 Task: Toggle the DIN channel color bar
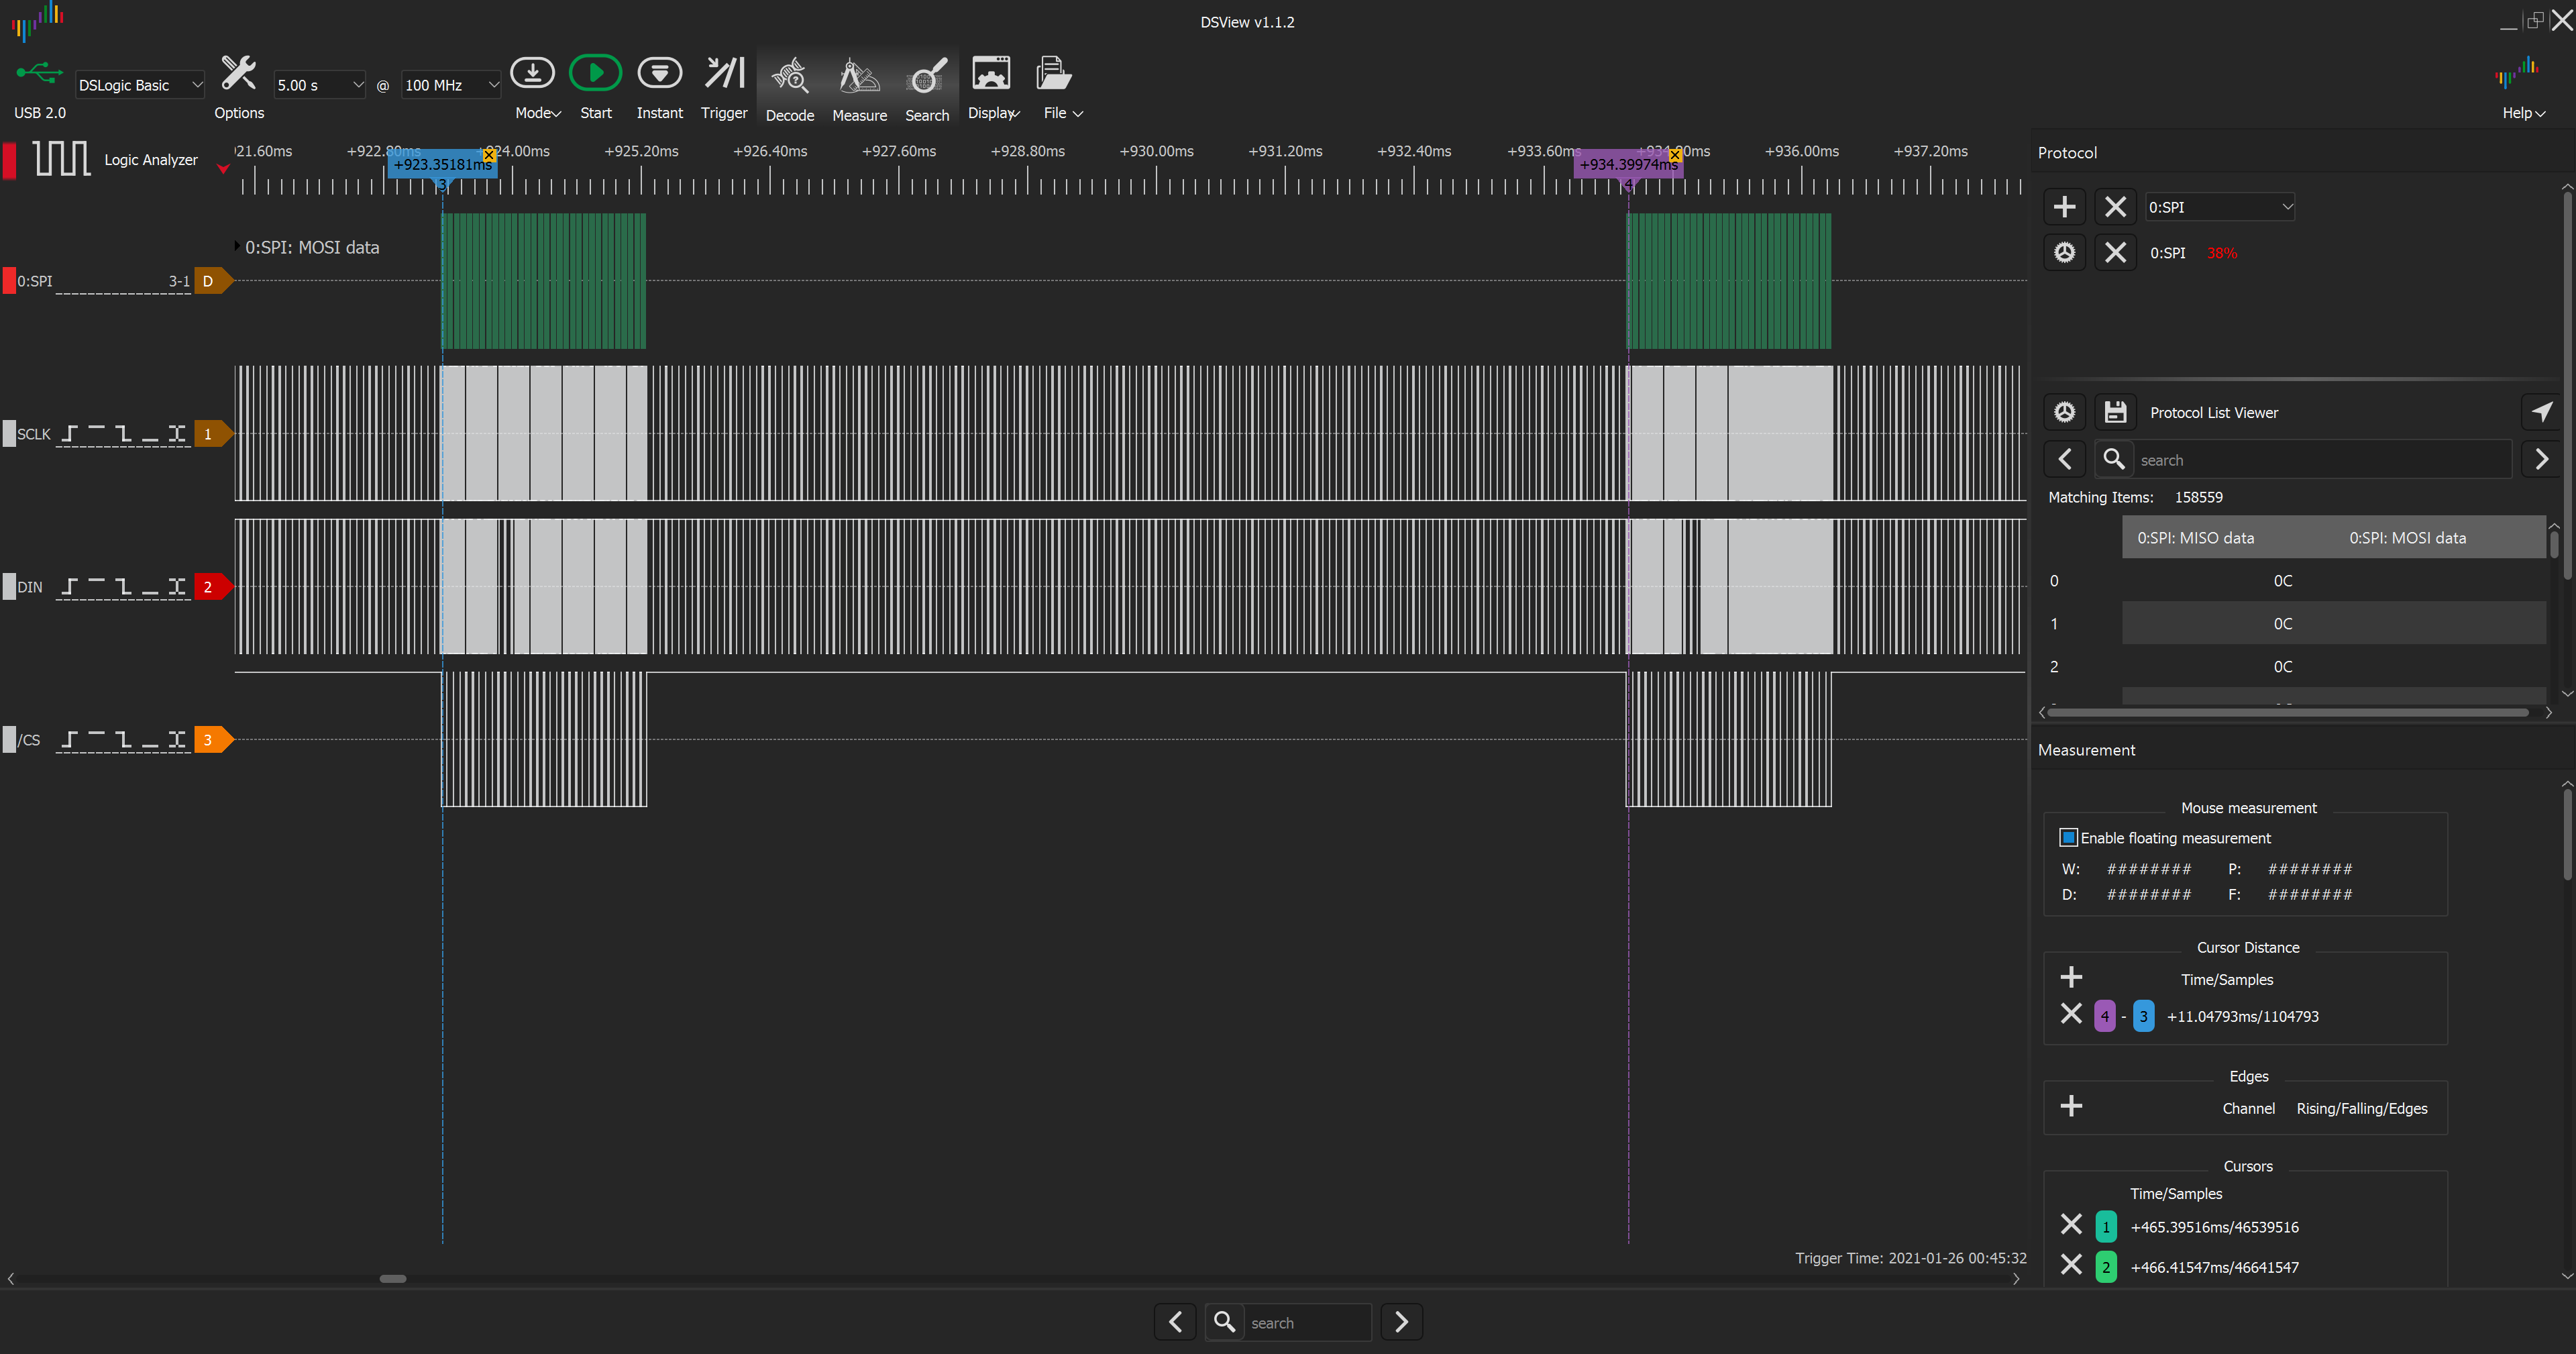click(9, 587)
